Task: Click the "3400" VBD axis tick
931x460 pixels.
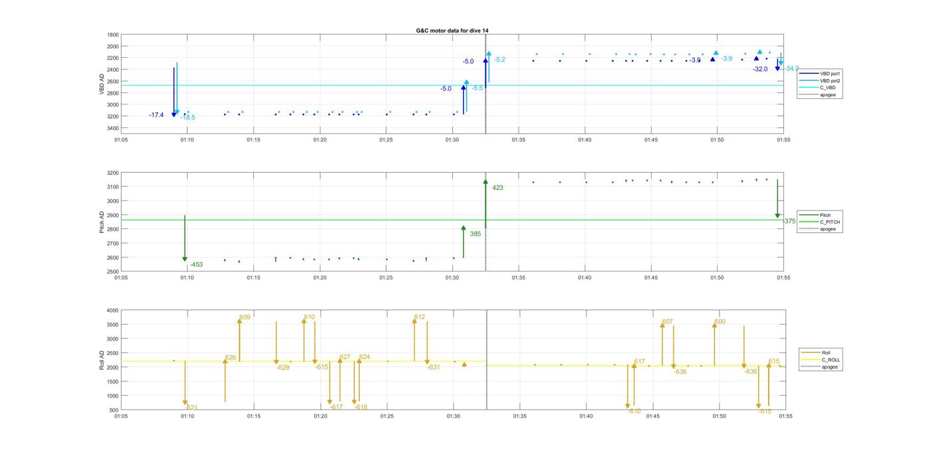Action: tap(112, 128)
